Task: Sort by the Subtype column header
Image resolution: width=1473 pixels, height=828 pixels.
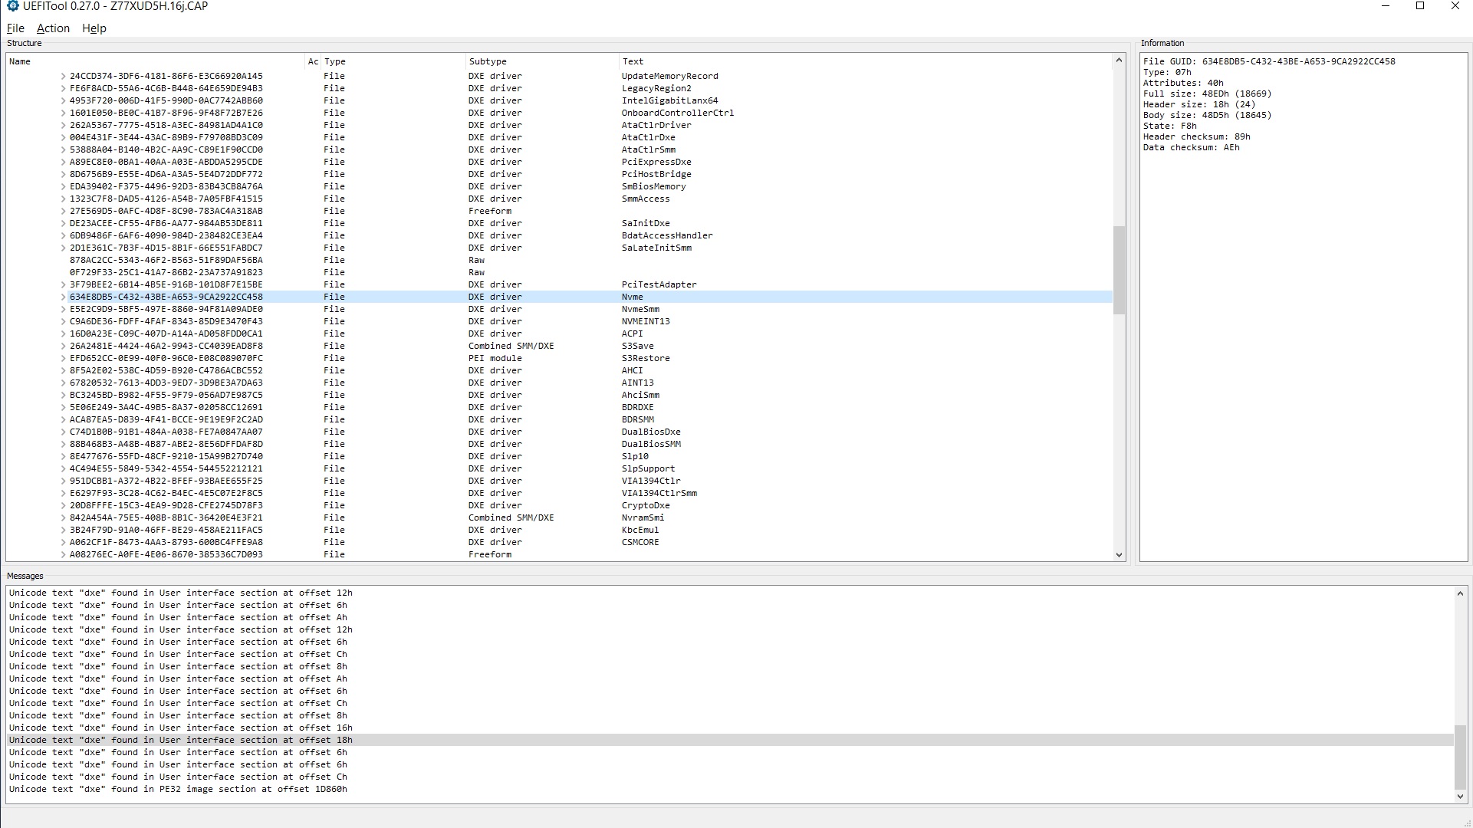Action: 542,61
